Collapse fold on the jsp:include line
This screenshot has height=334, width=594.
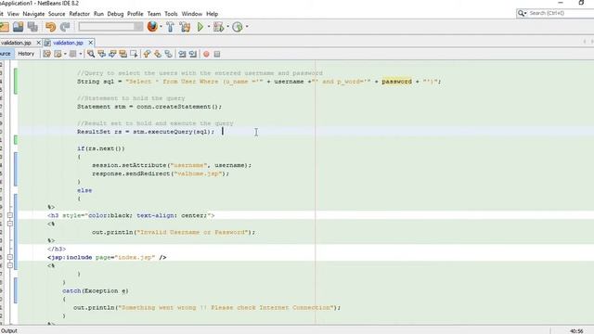[10, 257]
